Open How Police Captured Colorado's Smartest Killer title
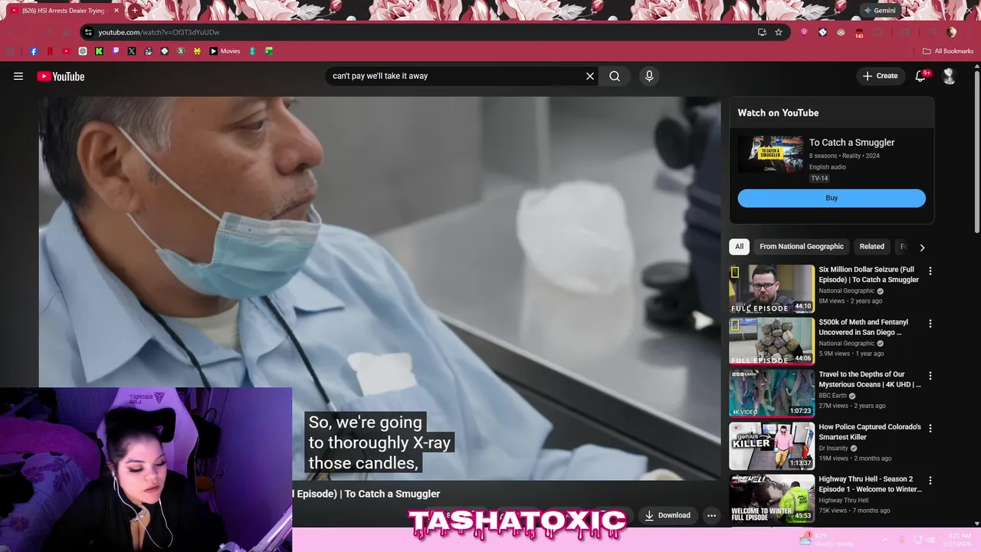Screen dimensions: 981x552 [869, 432]
